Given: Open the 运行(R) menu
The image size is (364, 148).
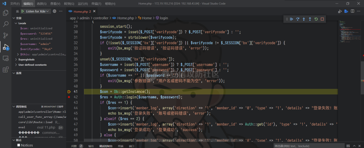Looking at the screenshot, I should click(x=83, y=4).
